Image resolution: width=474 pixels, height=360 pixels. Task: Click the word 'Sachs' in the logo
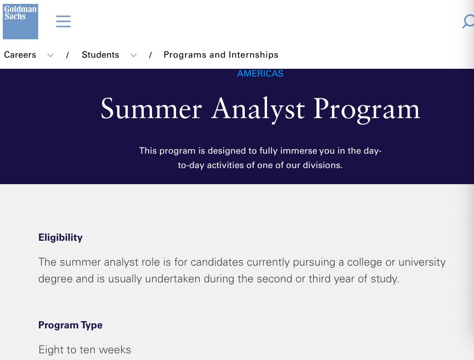pyautogui.click(x=16, y=17)
